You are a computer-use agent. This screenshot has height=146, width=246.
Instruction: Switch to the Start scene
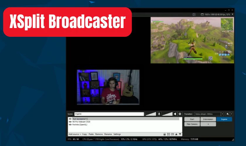(192, 119)
